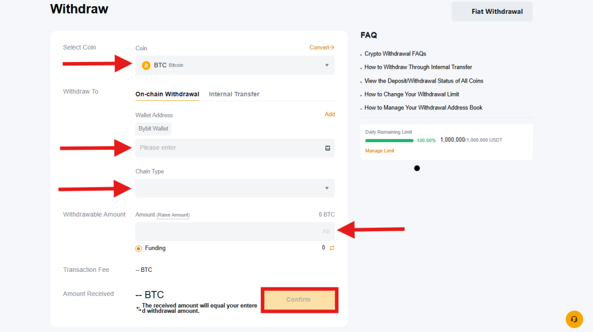Switch to Internal Transfer tab
The width and height of the screenshot is (593, 332).
point(234,94)
